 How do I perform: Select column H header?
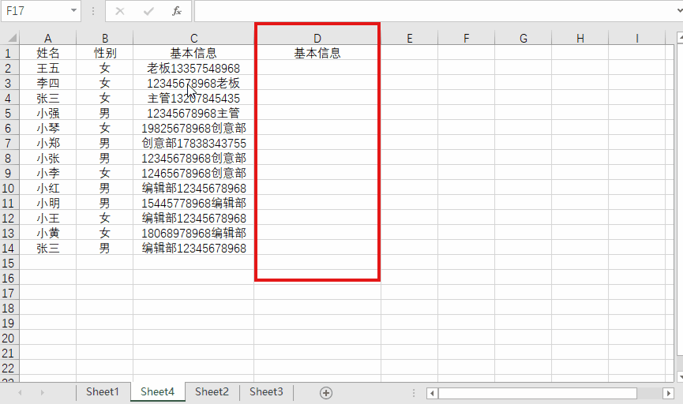[580, 39]
